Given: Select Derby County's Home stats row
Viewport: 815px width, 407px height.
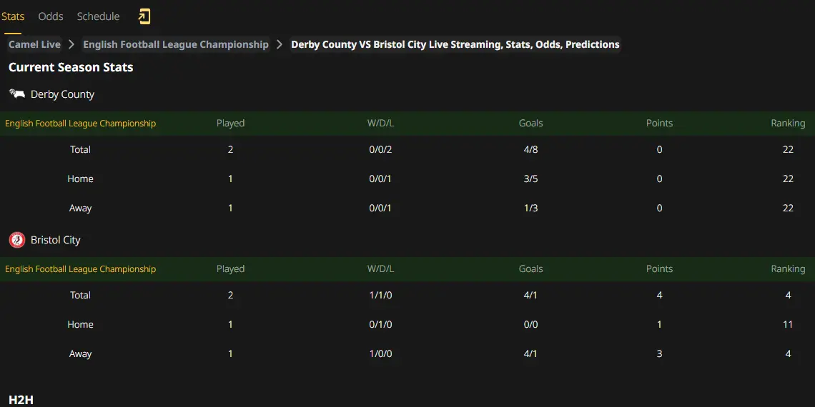Looking at the screenshot, I should click(407, 179).
